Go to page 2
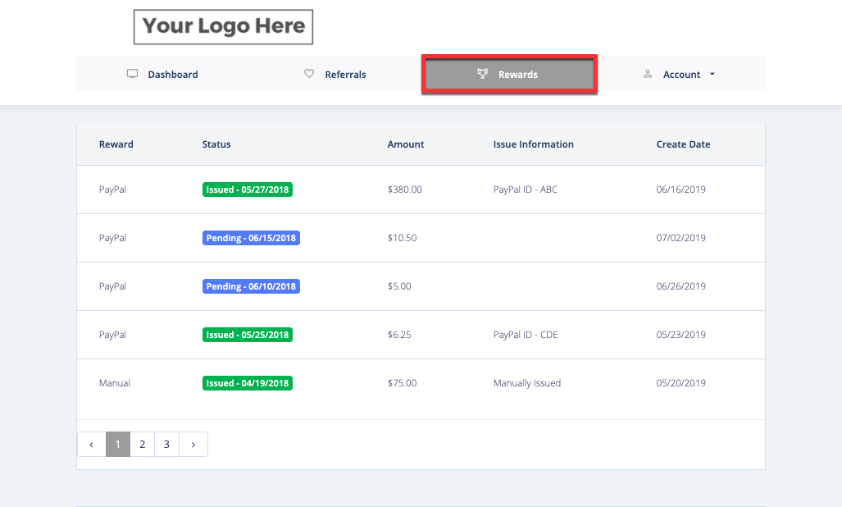The image size is (842, 507). 143,444
